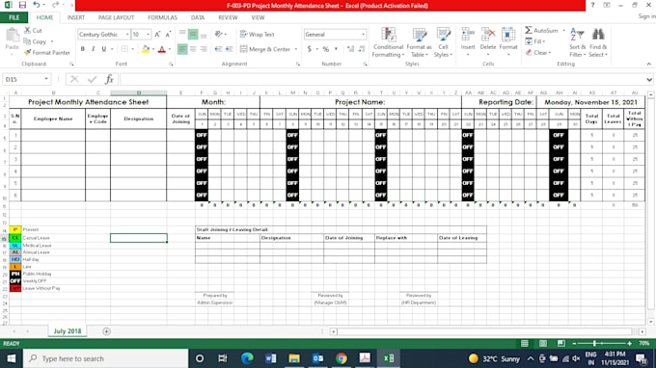Toggle Center horizontal alignment
Screen dimensions: 656x368
coord(193,49)
